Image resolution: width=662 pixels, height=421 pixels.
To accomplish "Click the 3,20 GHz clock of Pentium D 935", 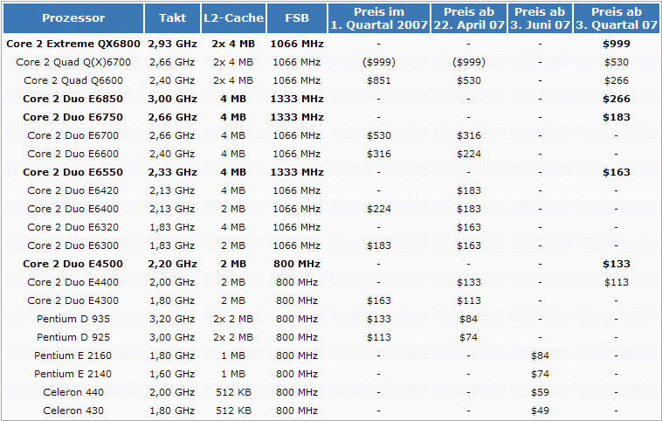I will click(172, 319).
